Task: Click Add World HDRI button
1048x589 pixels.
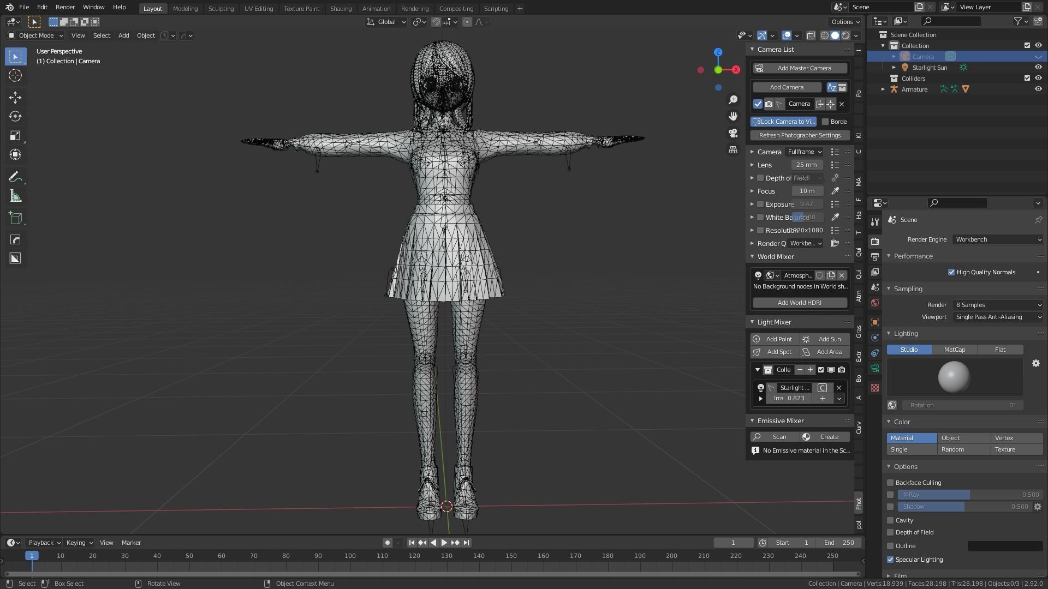Action: [x=800, y=303]
